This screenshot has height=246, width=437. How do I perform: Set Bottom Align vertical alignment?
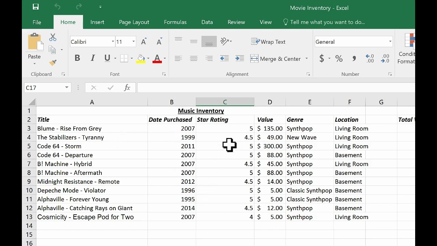(x=209, y=42)
